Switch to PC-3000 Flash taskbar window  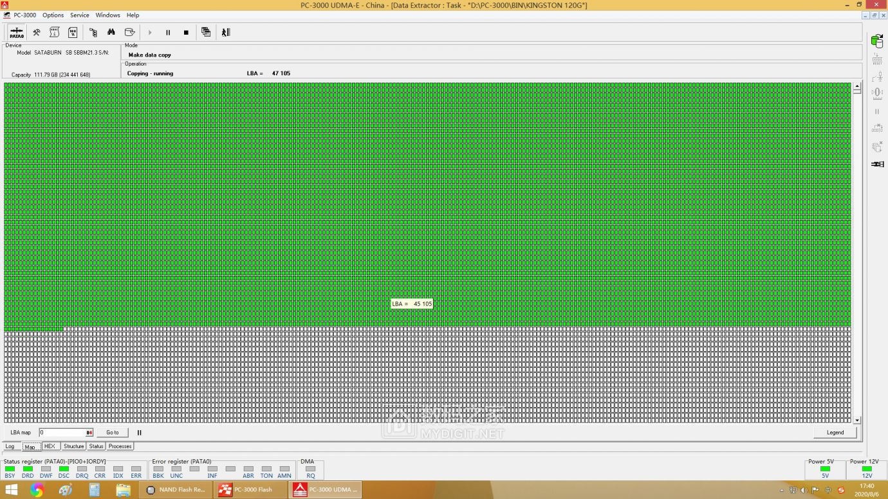250,490
